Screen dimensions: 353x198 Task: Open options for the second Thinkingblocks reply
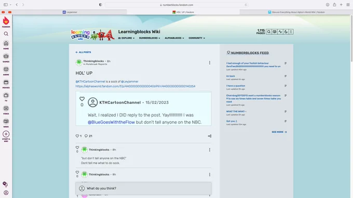[x=210, y=174]
